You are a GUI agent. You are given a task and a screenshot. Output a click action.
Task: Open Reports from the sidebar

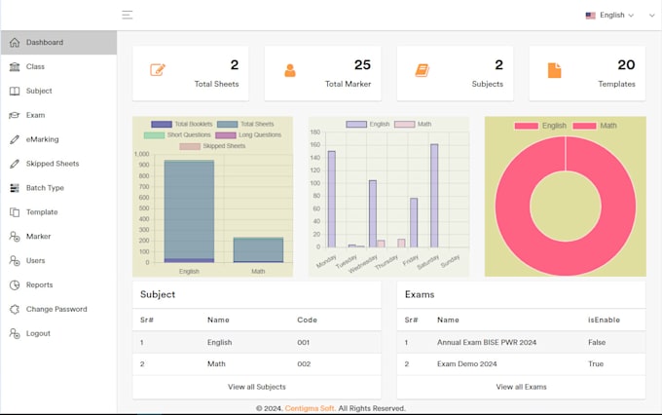point(58,284)
